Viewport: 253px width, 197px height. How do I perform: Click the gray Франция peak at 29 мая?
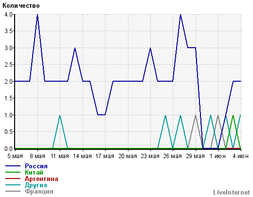point(196,115)
